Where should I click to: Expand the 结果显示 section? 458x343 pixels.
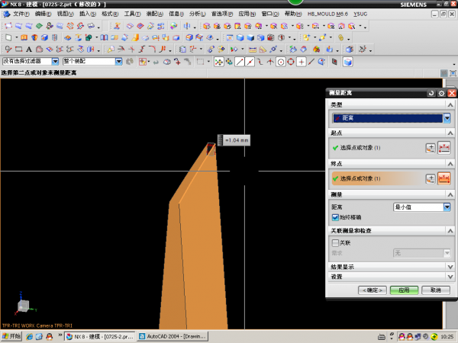click(450, 267)
